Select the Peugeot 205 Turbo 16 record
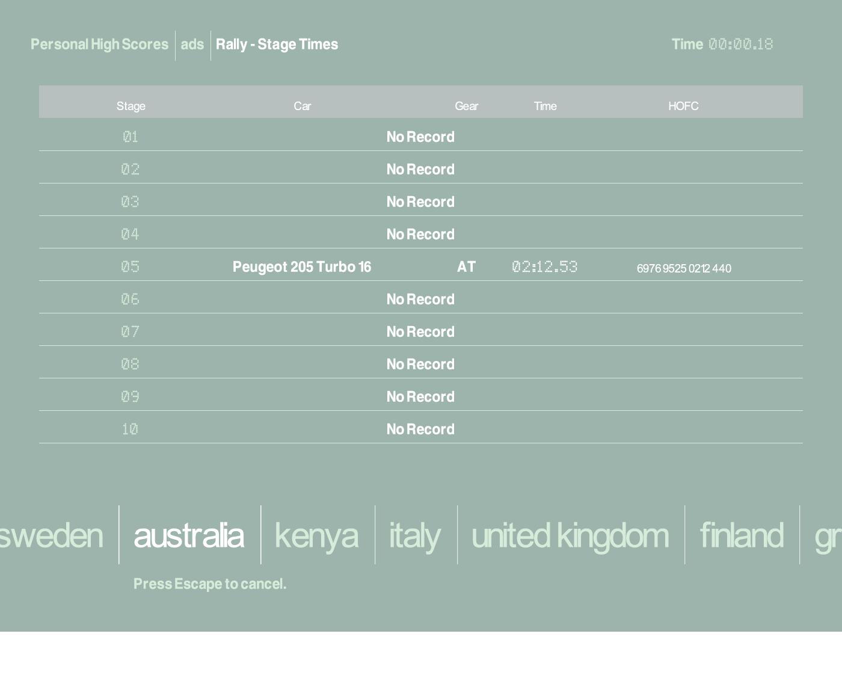Viewport: 842px width, 687px height. (x=302, y=267)
